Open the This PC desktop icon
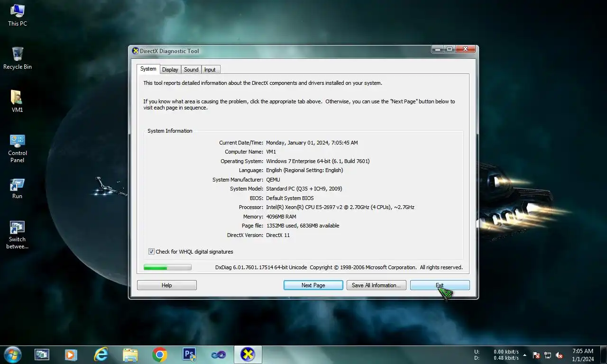 pos(18,15)
